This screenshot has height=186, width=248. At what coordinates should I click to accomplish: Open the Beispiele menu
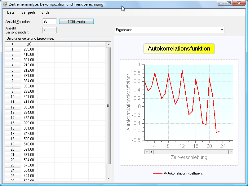coord(28,12)
